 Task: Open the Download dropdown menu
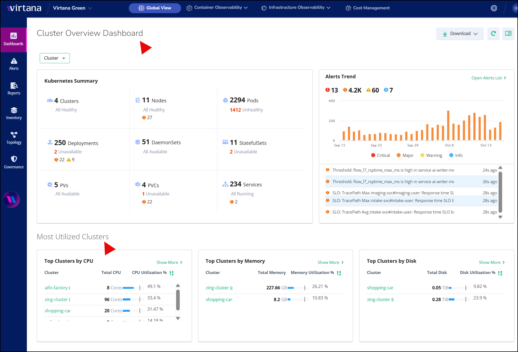pos(460,33)
